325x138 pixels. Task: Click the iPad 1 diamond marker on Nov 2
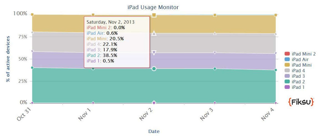[154, 103]
